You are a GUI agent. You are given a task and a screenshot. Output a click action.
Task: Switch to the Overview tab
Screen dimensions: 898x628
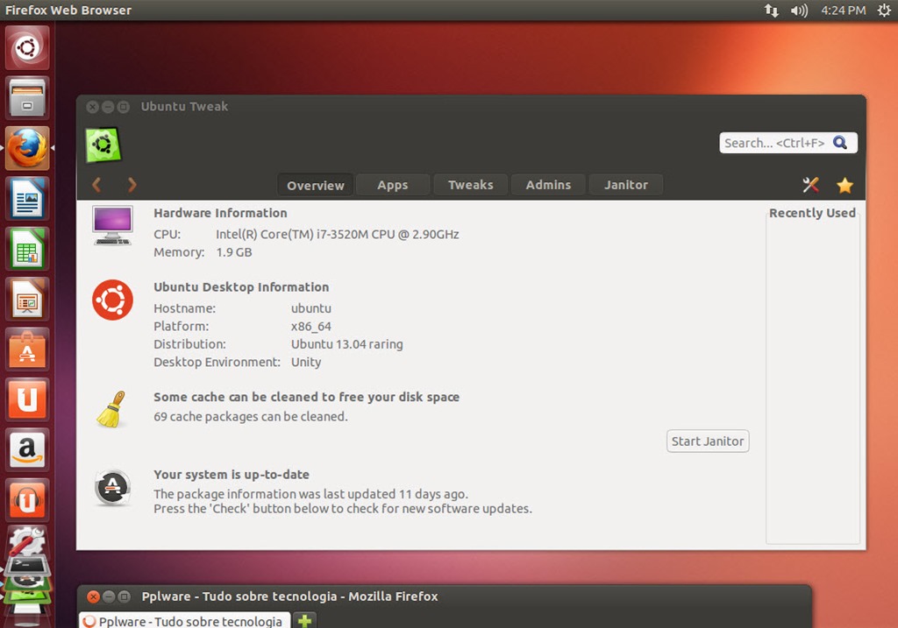coord(316,185)
